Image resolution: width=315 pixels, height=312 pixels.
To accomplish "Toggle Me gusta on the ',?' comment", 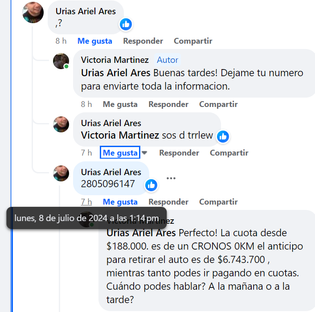I will tap(95, 41).
